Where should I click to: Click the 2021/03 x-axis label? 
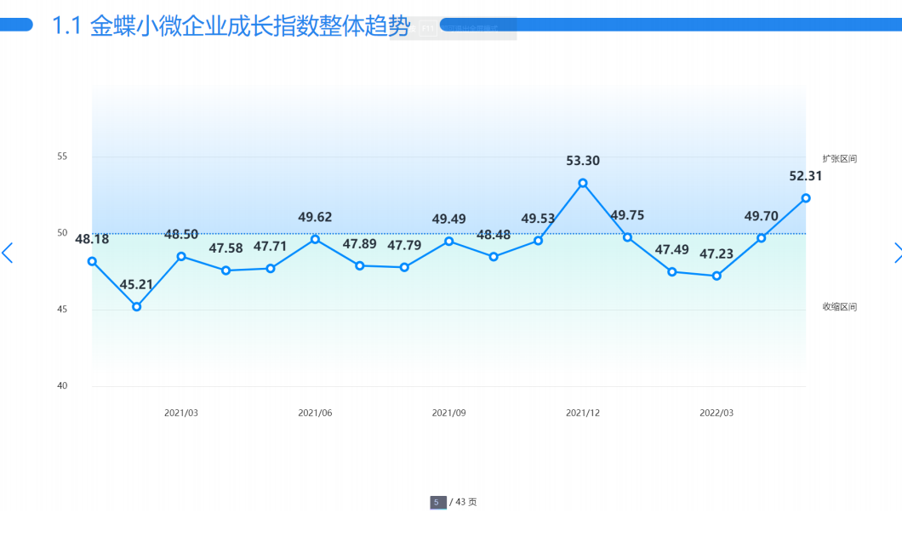click(181, 413)
